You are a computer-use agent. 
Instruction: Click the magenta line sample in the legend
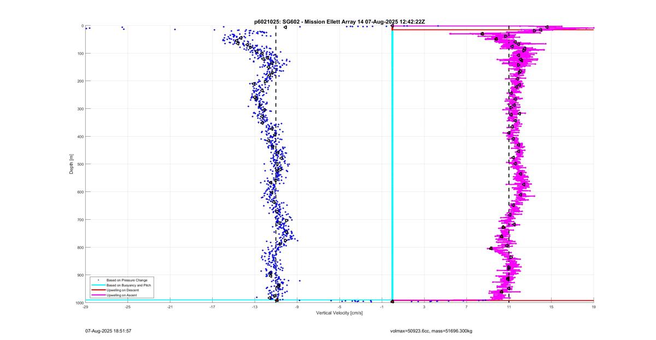pos(98,295)
